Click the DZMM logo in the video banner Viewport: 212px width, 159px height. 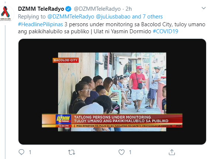click(x=63, y=119)
